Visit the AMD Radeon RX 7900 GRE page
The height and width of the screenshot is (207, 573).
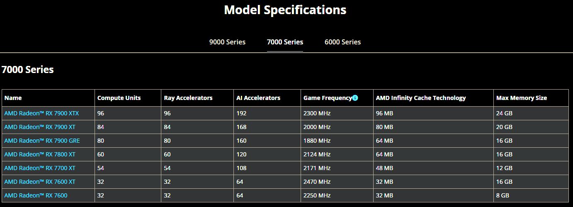42,141
